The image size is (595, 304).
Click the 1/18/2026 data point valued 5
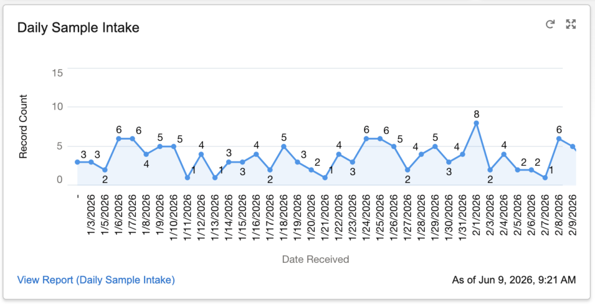tap(284, 146)
